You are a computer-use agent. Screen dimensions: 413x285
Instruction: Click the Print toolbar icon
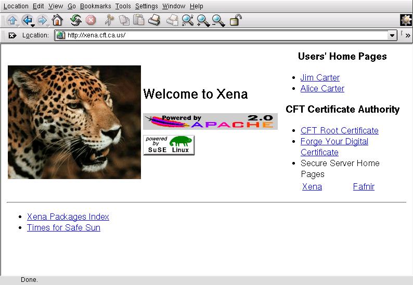(154, 20)
